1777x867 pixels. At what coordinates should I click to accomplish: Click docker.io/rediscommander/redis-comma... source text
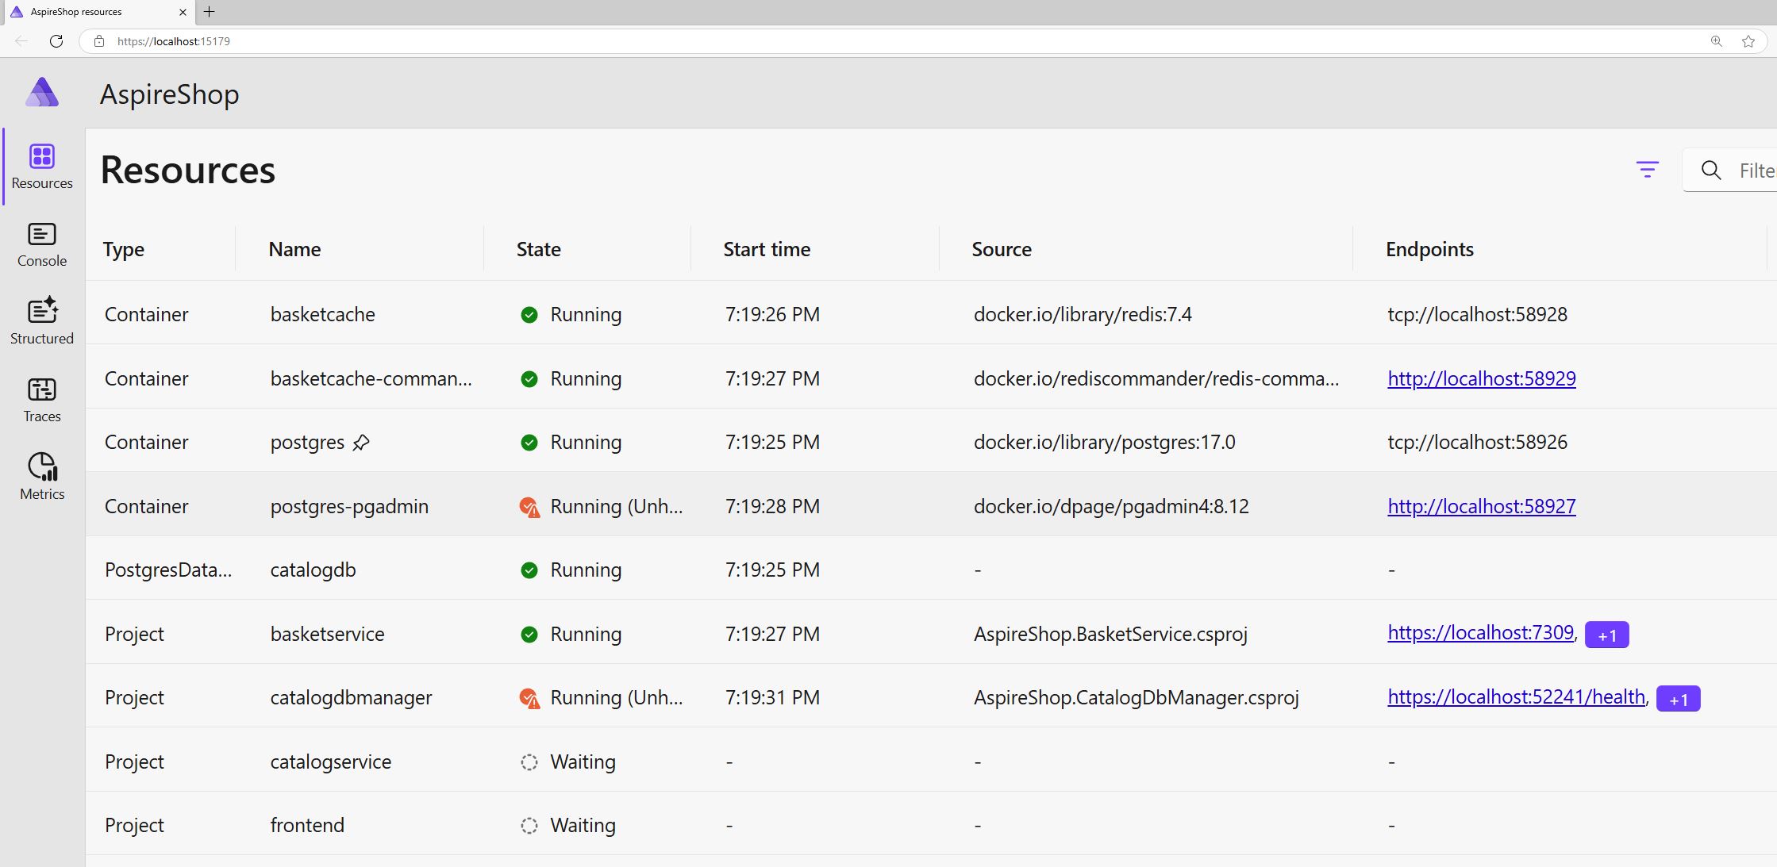(1156, 378)
